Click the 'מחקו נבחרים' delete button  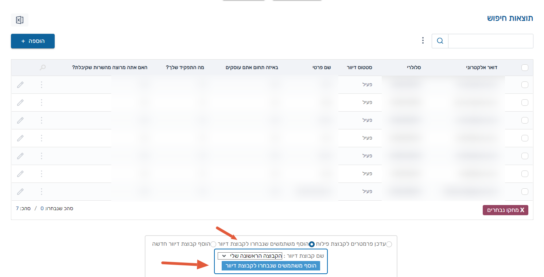click(x=505, y=210)
